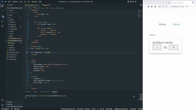
Task: Click the plus button in browser product card
Action: click(174, 47)
